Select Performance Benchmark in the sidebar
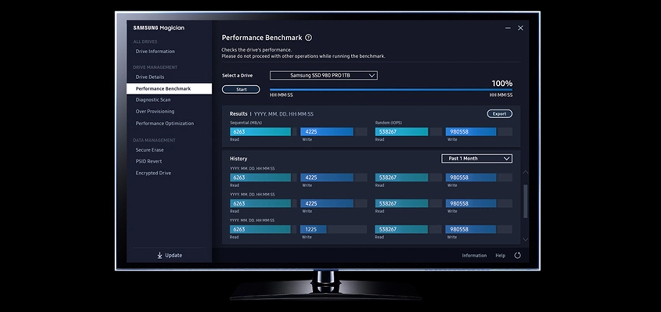Viewport: 661px width, 312px height. click(x=169, y=88)
